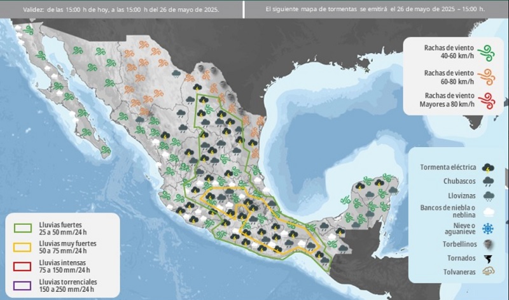Click the 'Rachas de viento Mayores a 80 km/h' label
Viewport: 509px width, 300px height.
tap(447, 100)
